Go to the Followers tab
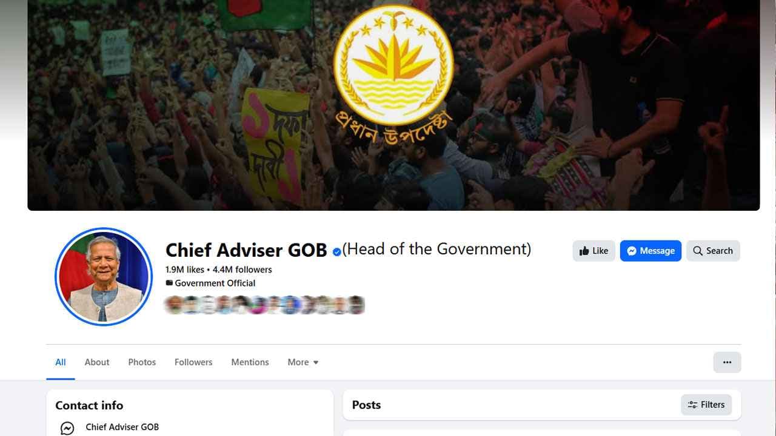 pos(193,362)
